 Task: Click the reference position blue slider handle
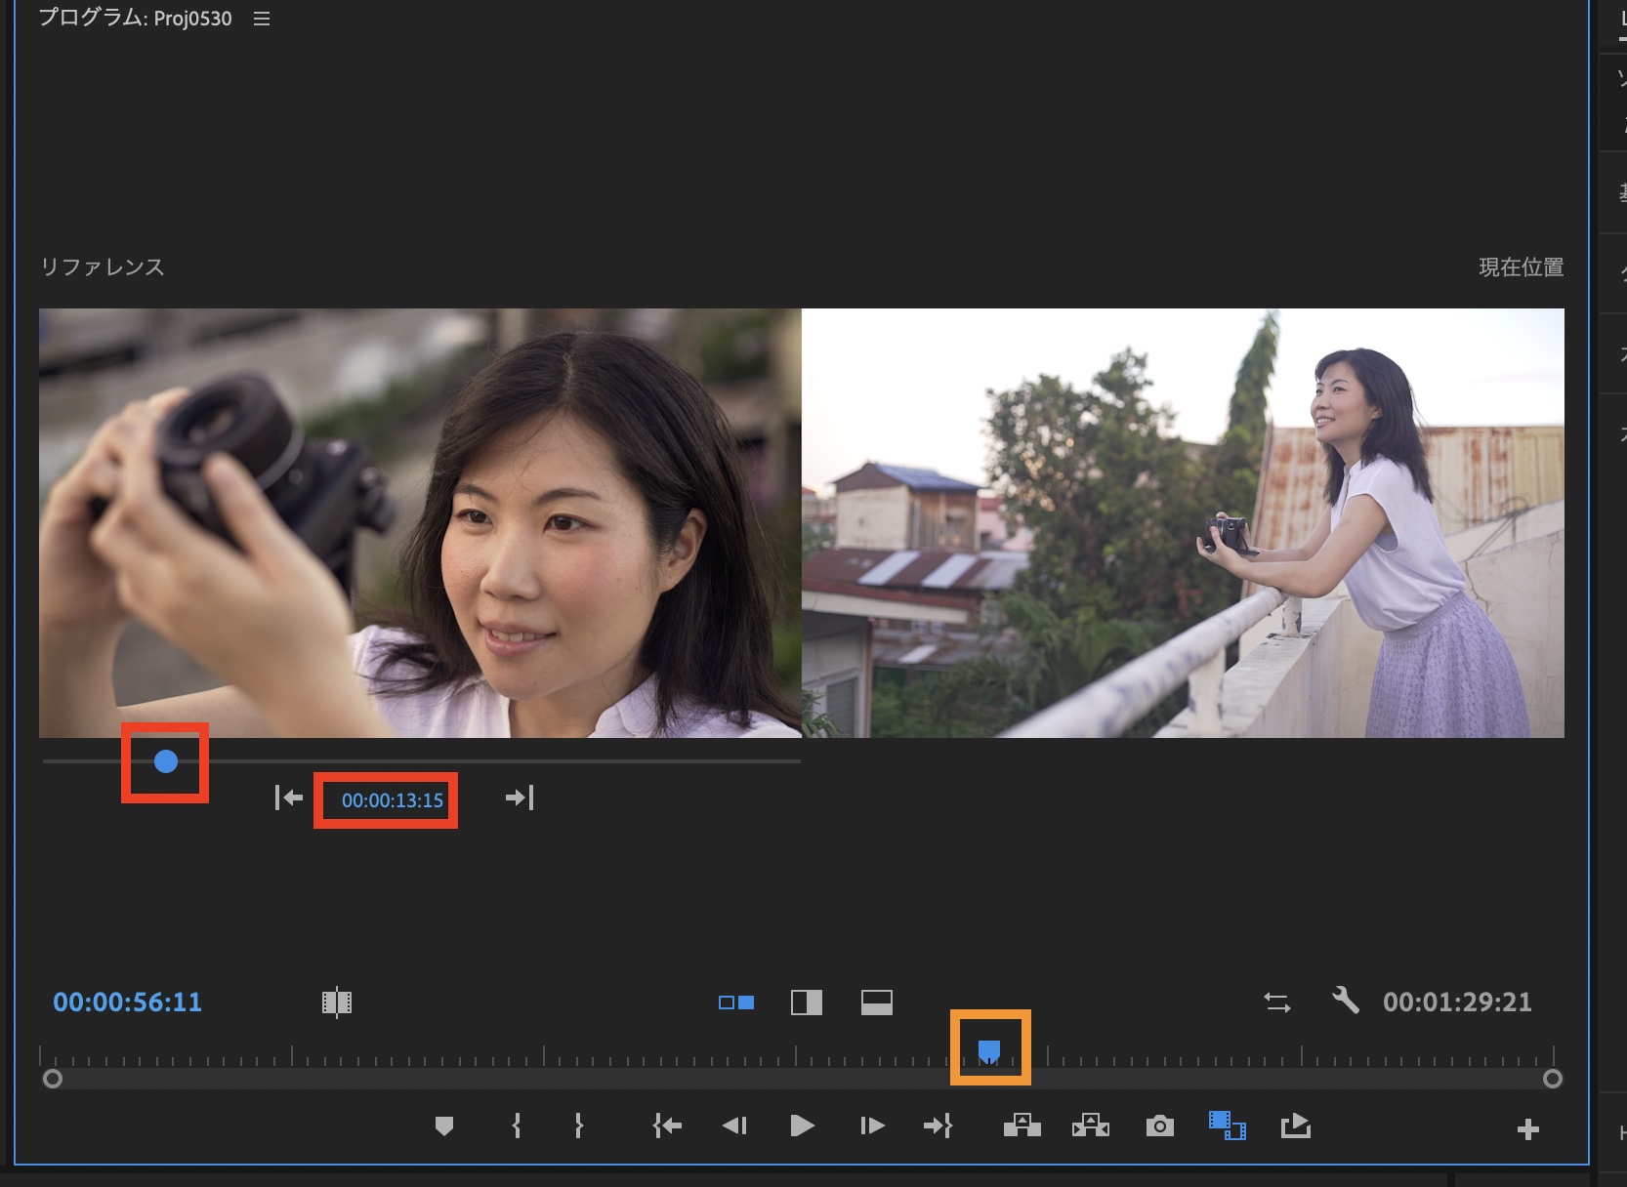(x=166, y=761)
